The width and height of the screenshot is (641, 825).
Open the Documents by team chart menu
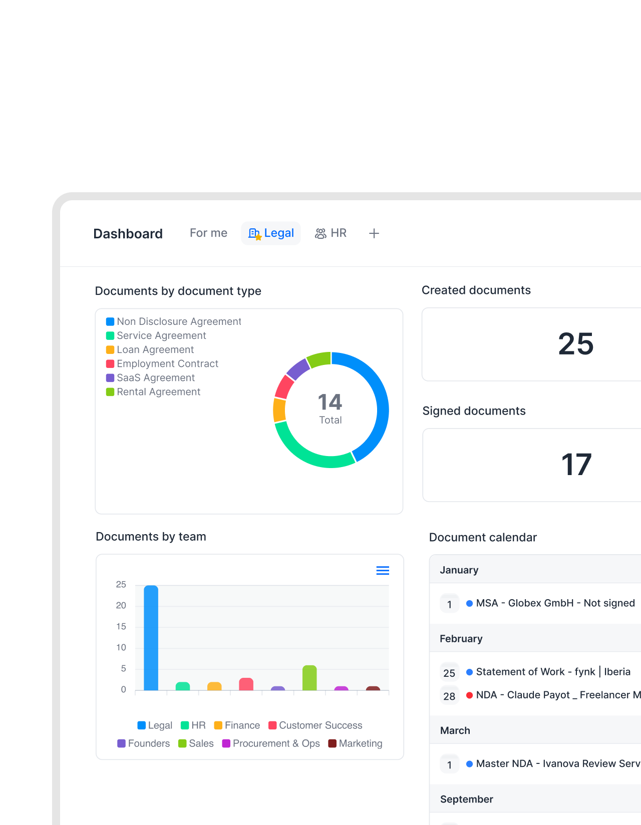point(383,571)
